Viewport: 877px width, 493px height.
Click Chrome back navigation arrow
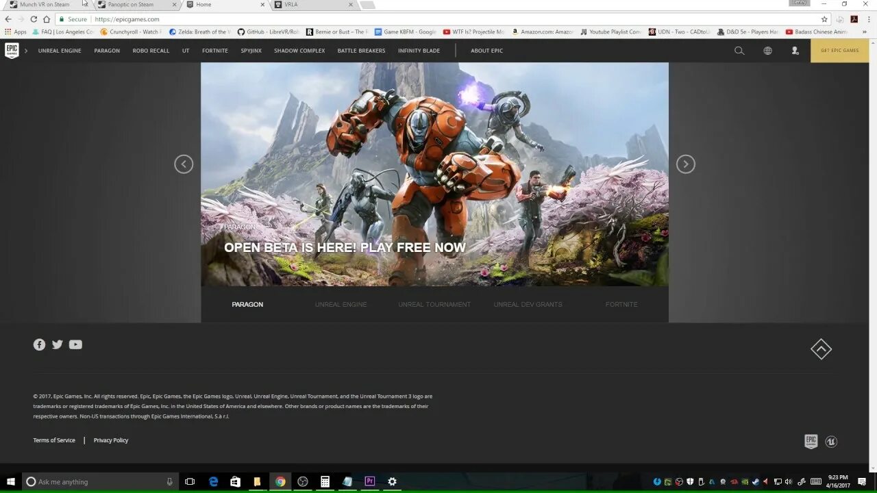pos(8,19)
